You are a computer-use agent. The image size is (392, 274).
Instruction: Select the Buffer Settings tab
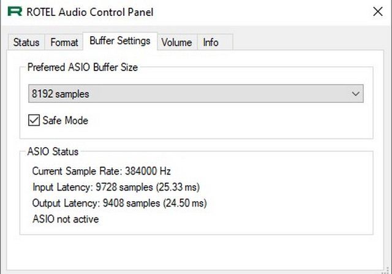[x=120, y=41]
